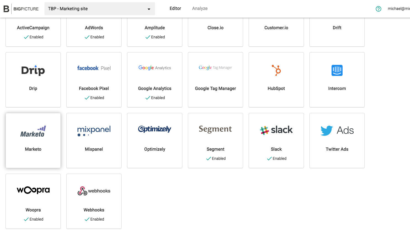Select the Webhooks logo icon
The height and width of the screenshot is (233, 410).
[x=82, y=191]
